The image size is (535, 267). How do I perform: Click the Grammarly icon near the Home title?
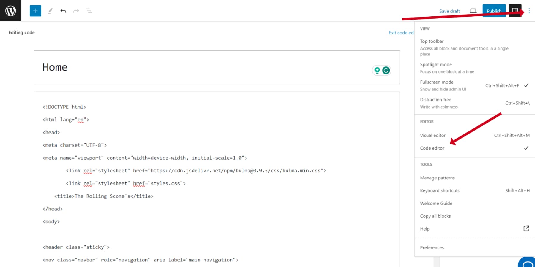[386, 70]
